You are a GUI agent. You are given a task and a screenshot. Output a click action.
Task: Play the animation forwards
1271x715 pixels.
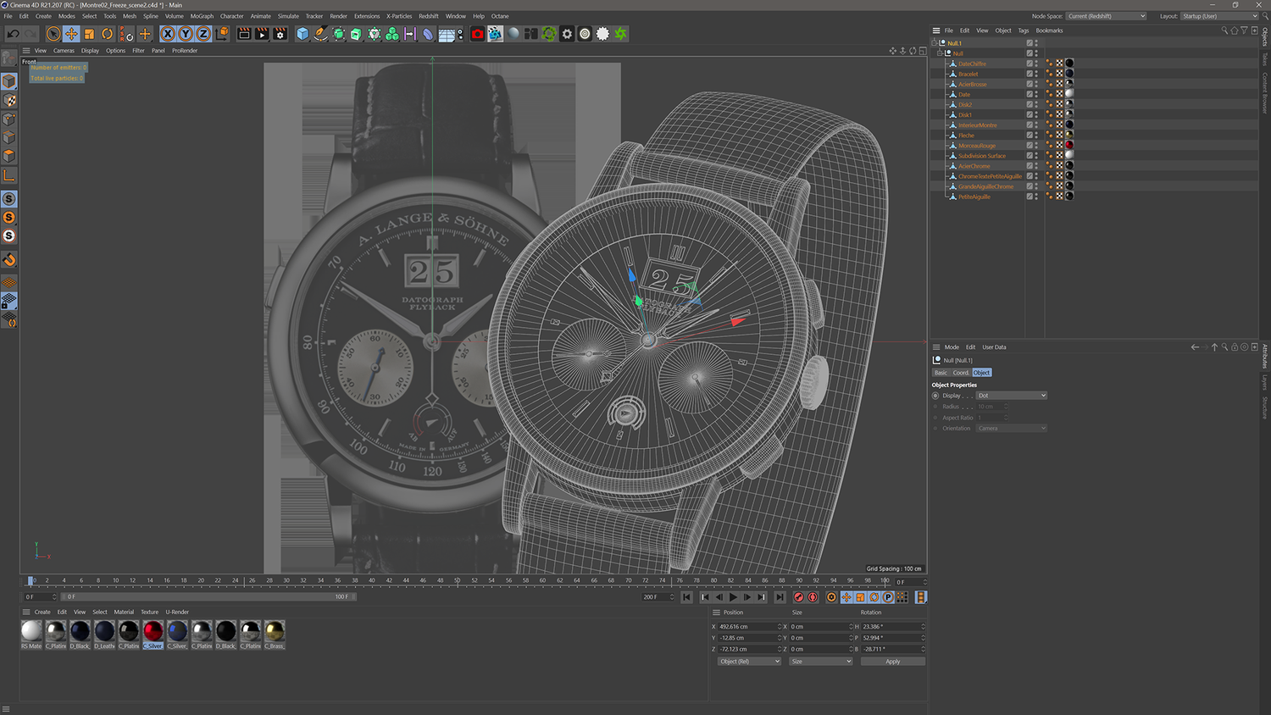tap(733, 597)
